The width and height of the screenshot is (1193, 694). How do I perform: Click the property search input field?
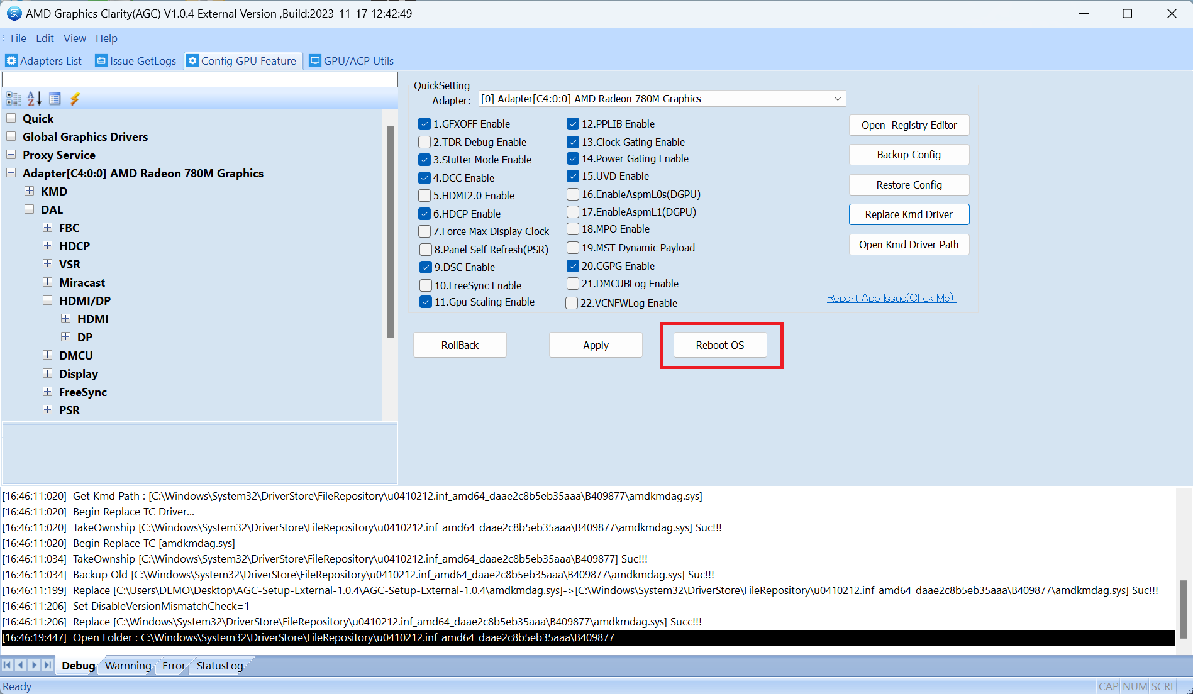[200, 79]
